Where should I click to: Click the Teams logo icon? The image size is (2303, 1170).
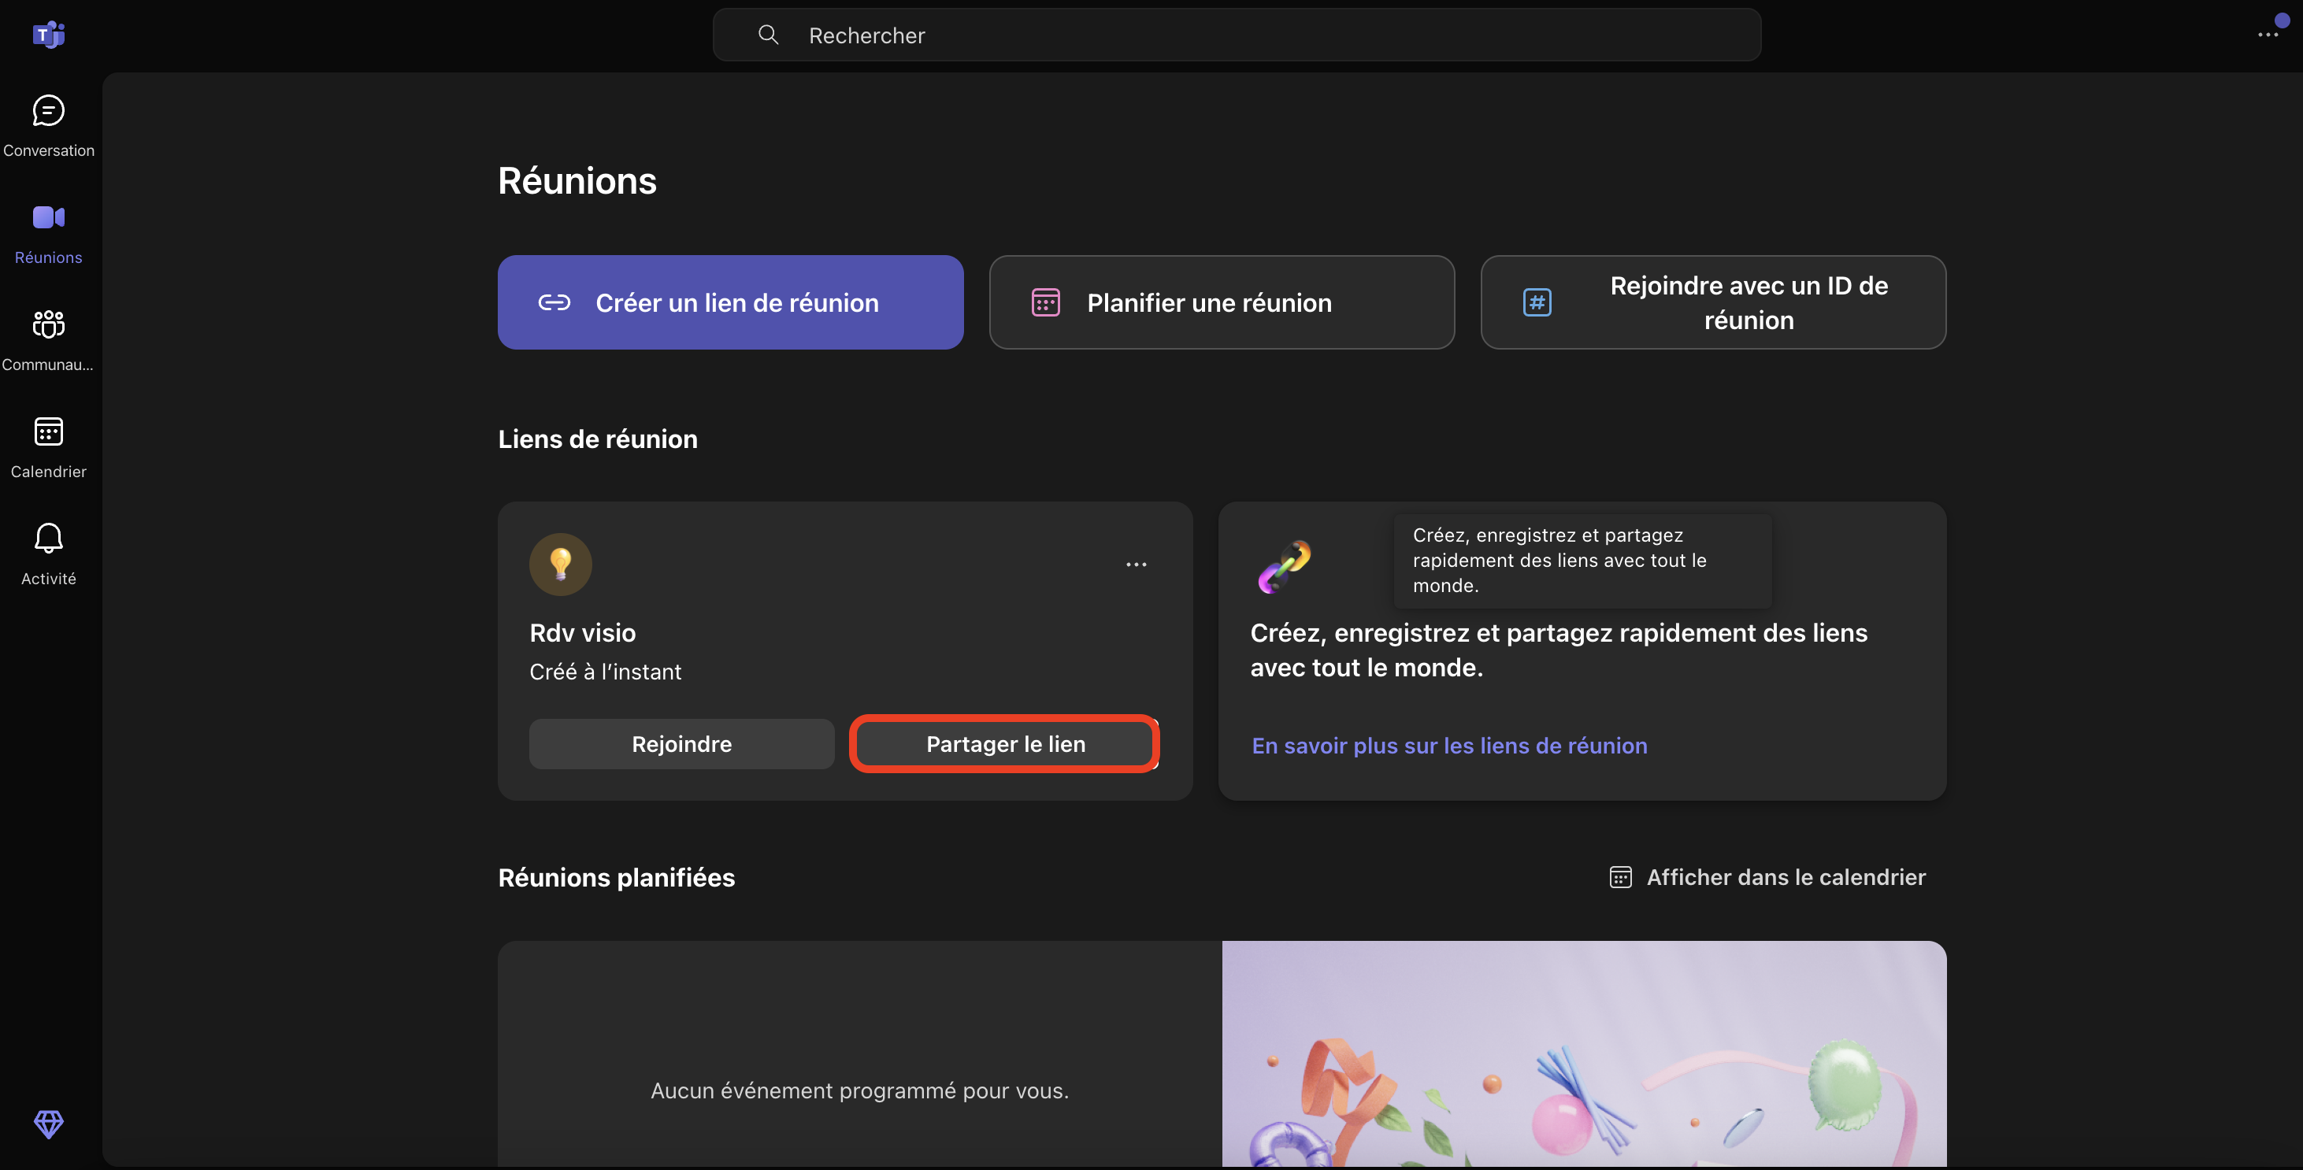48,35
